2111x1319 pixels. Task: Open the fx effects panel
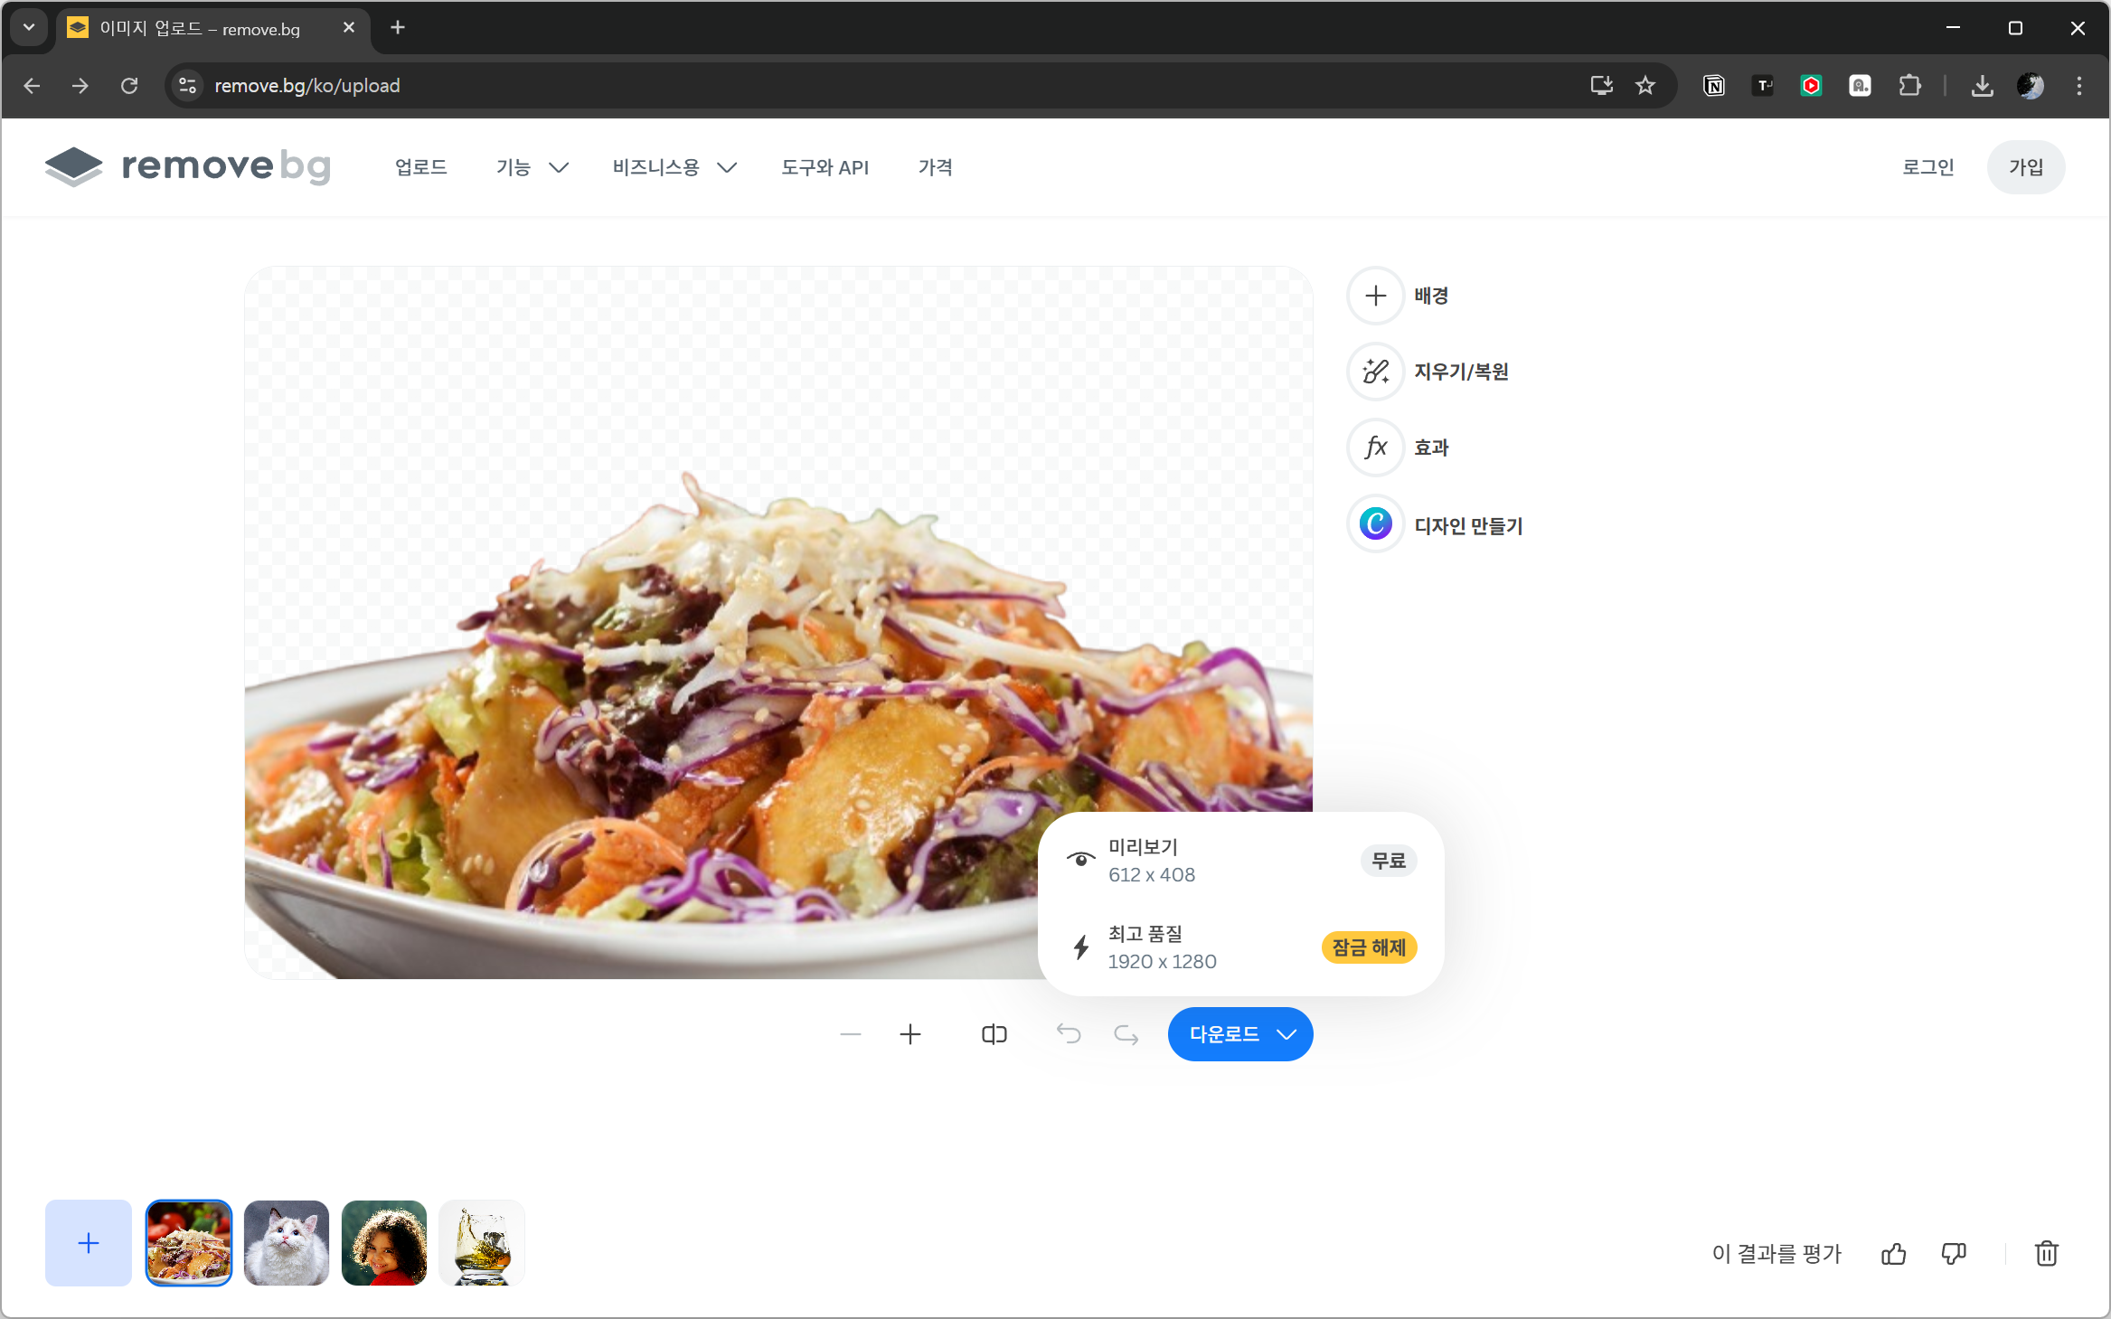pyautogui.click(x=1375, y=448)
